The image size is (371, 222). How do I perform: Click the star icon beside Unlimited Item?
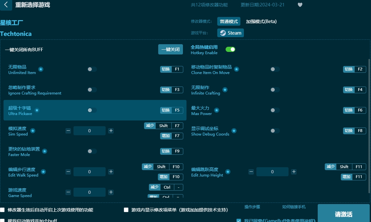(x=41, y=69)
